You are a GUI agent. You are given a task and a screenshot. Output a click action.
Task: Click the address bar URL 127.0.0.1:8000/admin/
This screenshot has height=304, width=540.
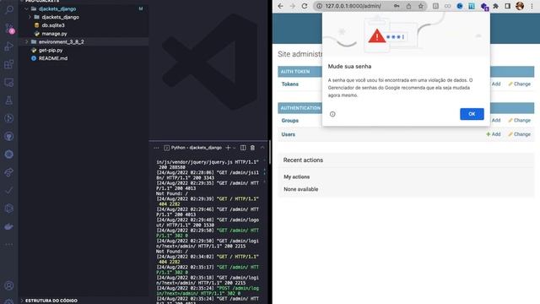click(353, 6)
